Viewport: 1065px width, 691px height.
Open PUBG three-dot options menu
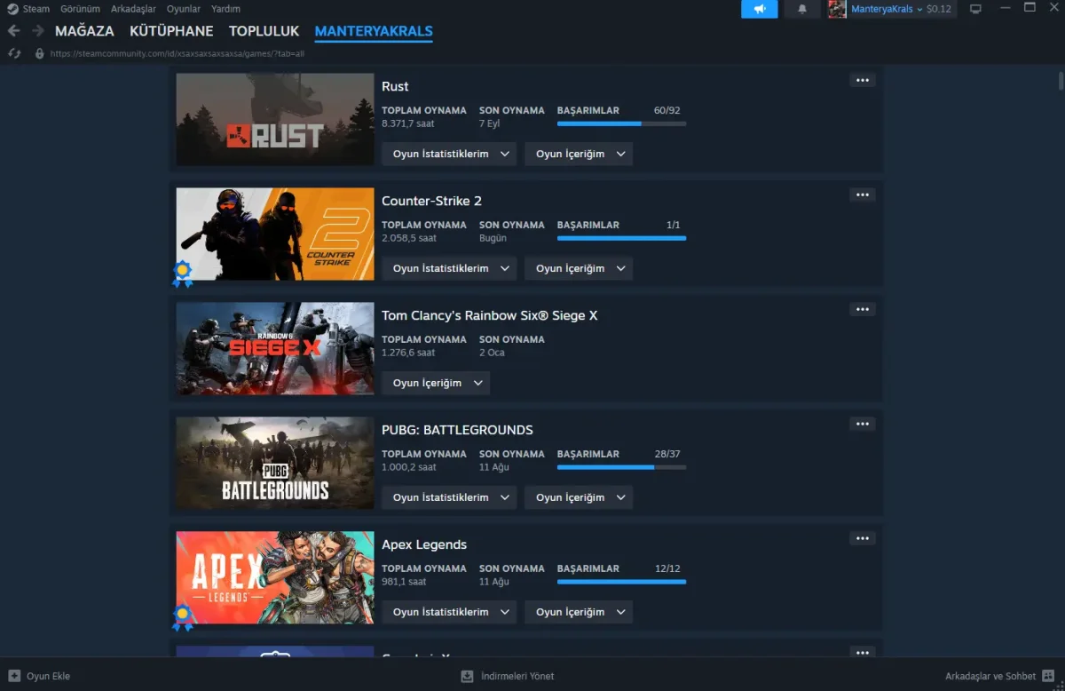click(x=862, y=424)
